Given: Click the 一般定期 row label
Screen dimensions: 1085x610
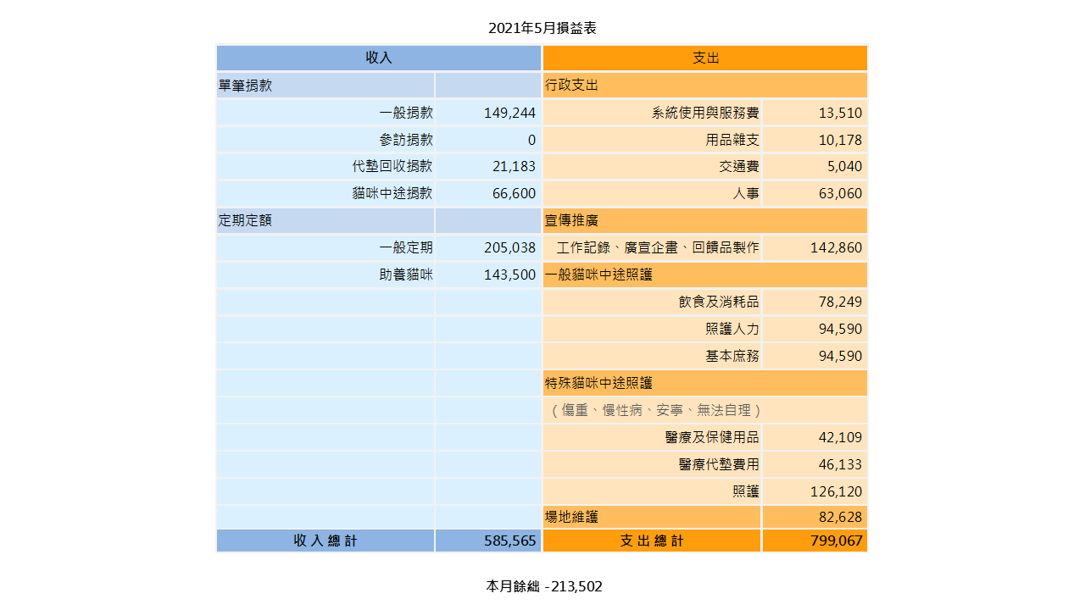Looking at the screenshot, I should (406, 248).
